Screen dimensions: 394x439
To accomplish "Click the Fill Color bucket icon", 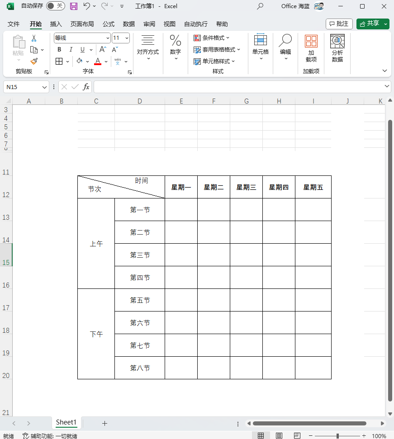I will pos(80,61).
